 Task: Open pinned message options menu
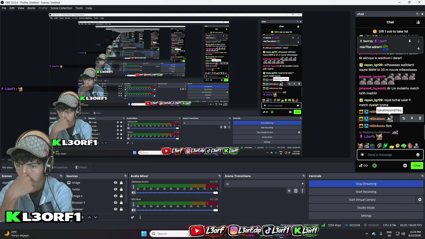(x=418, y=41)
